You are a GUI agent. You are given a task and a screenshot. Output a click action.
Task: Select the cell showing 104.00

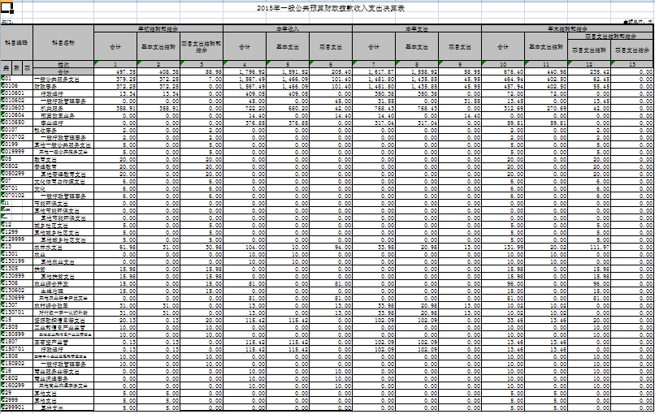245,247
